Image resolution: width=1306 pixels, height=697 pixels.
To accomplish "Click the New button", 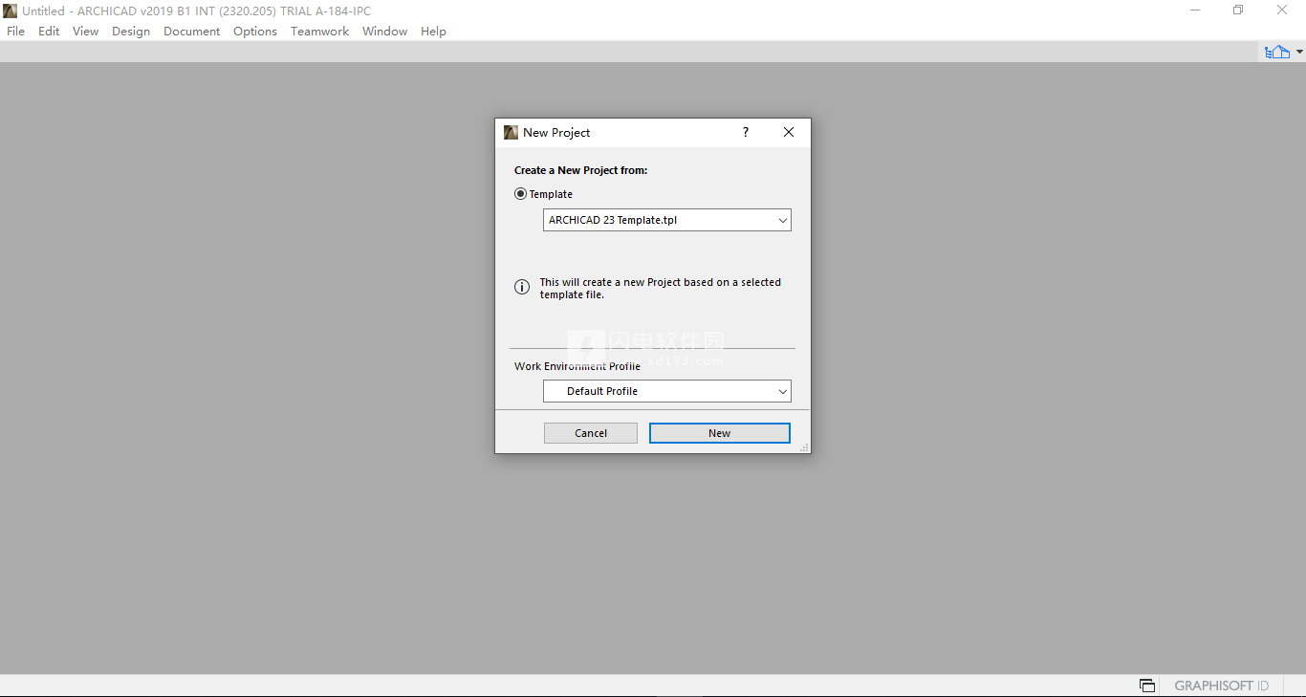I will pos(720,433).
